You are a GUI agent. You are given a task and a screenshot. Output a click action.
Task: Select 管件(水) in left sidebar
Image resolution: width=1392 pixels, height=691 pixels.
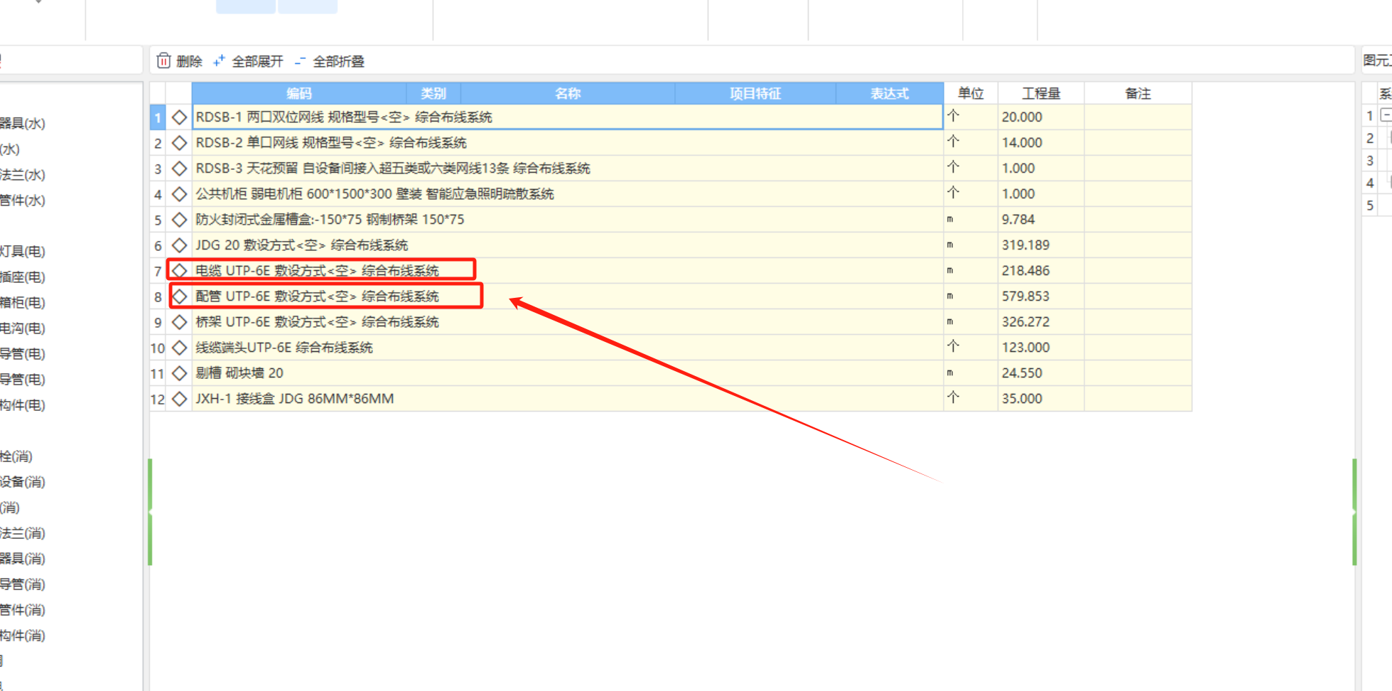click(x=22, y=200)
